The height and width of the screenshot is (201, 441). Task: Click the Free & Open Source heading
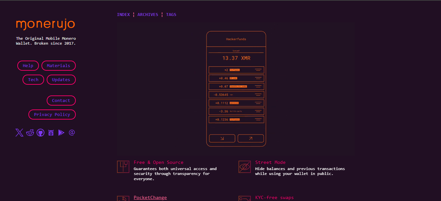(158, 162)
